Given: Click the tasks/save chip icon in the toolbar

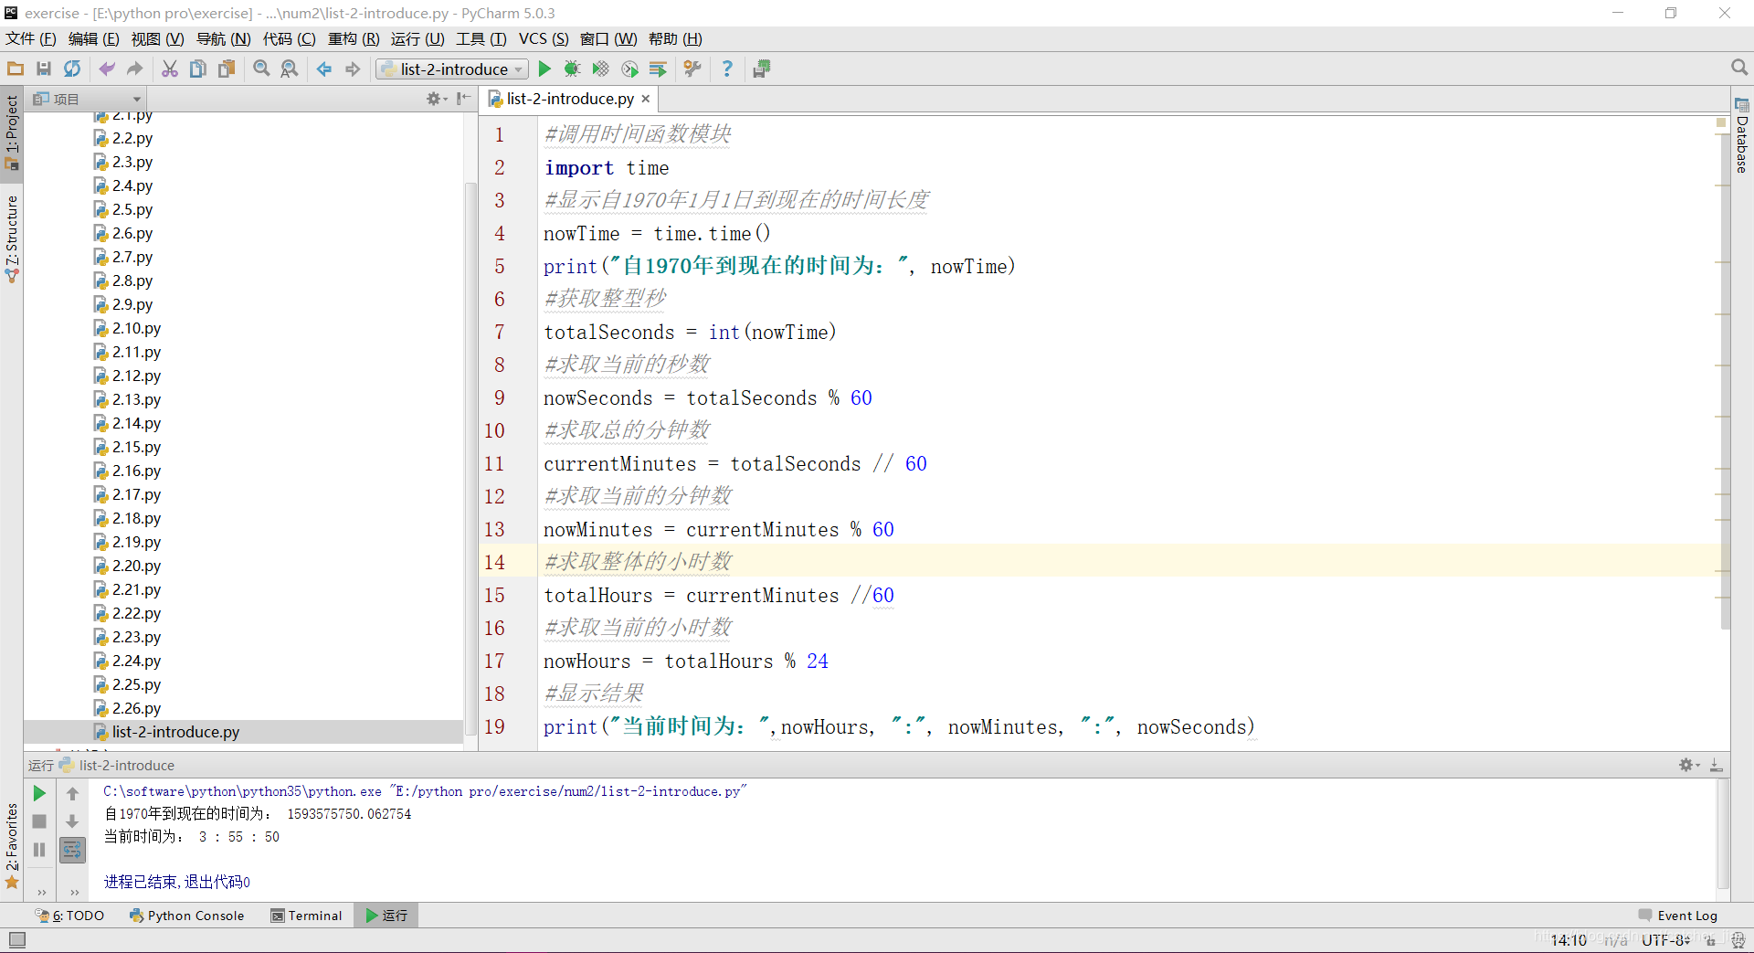Looking at the screenshot, I should pos(762,69).
